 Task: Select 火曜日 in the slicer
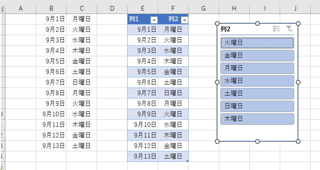click(x=257, y=43)
